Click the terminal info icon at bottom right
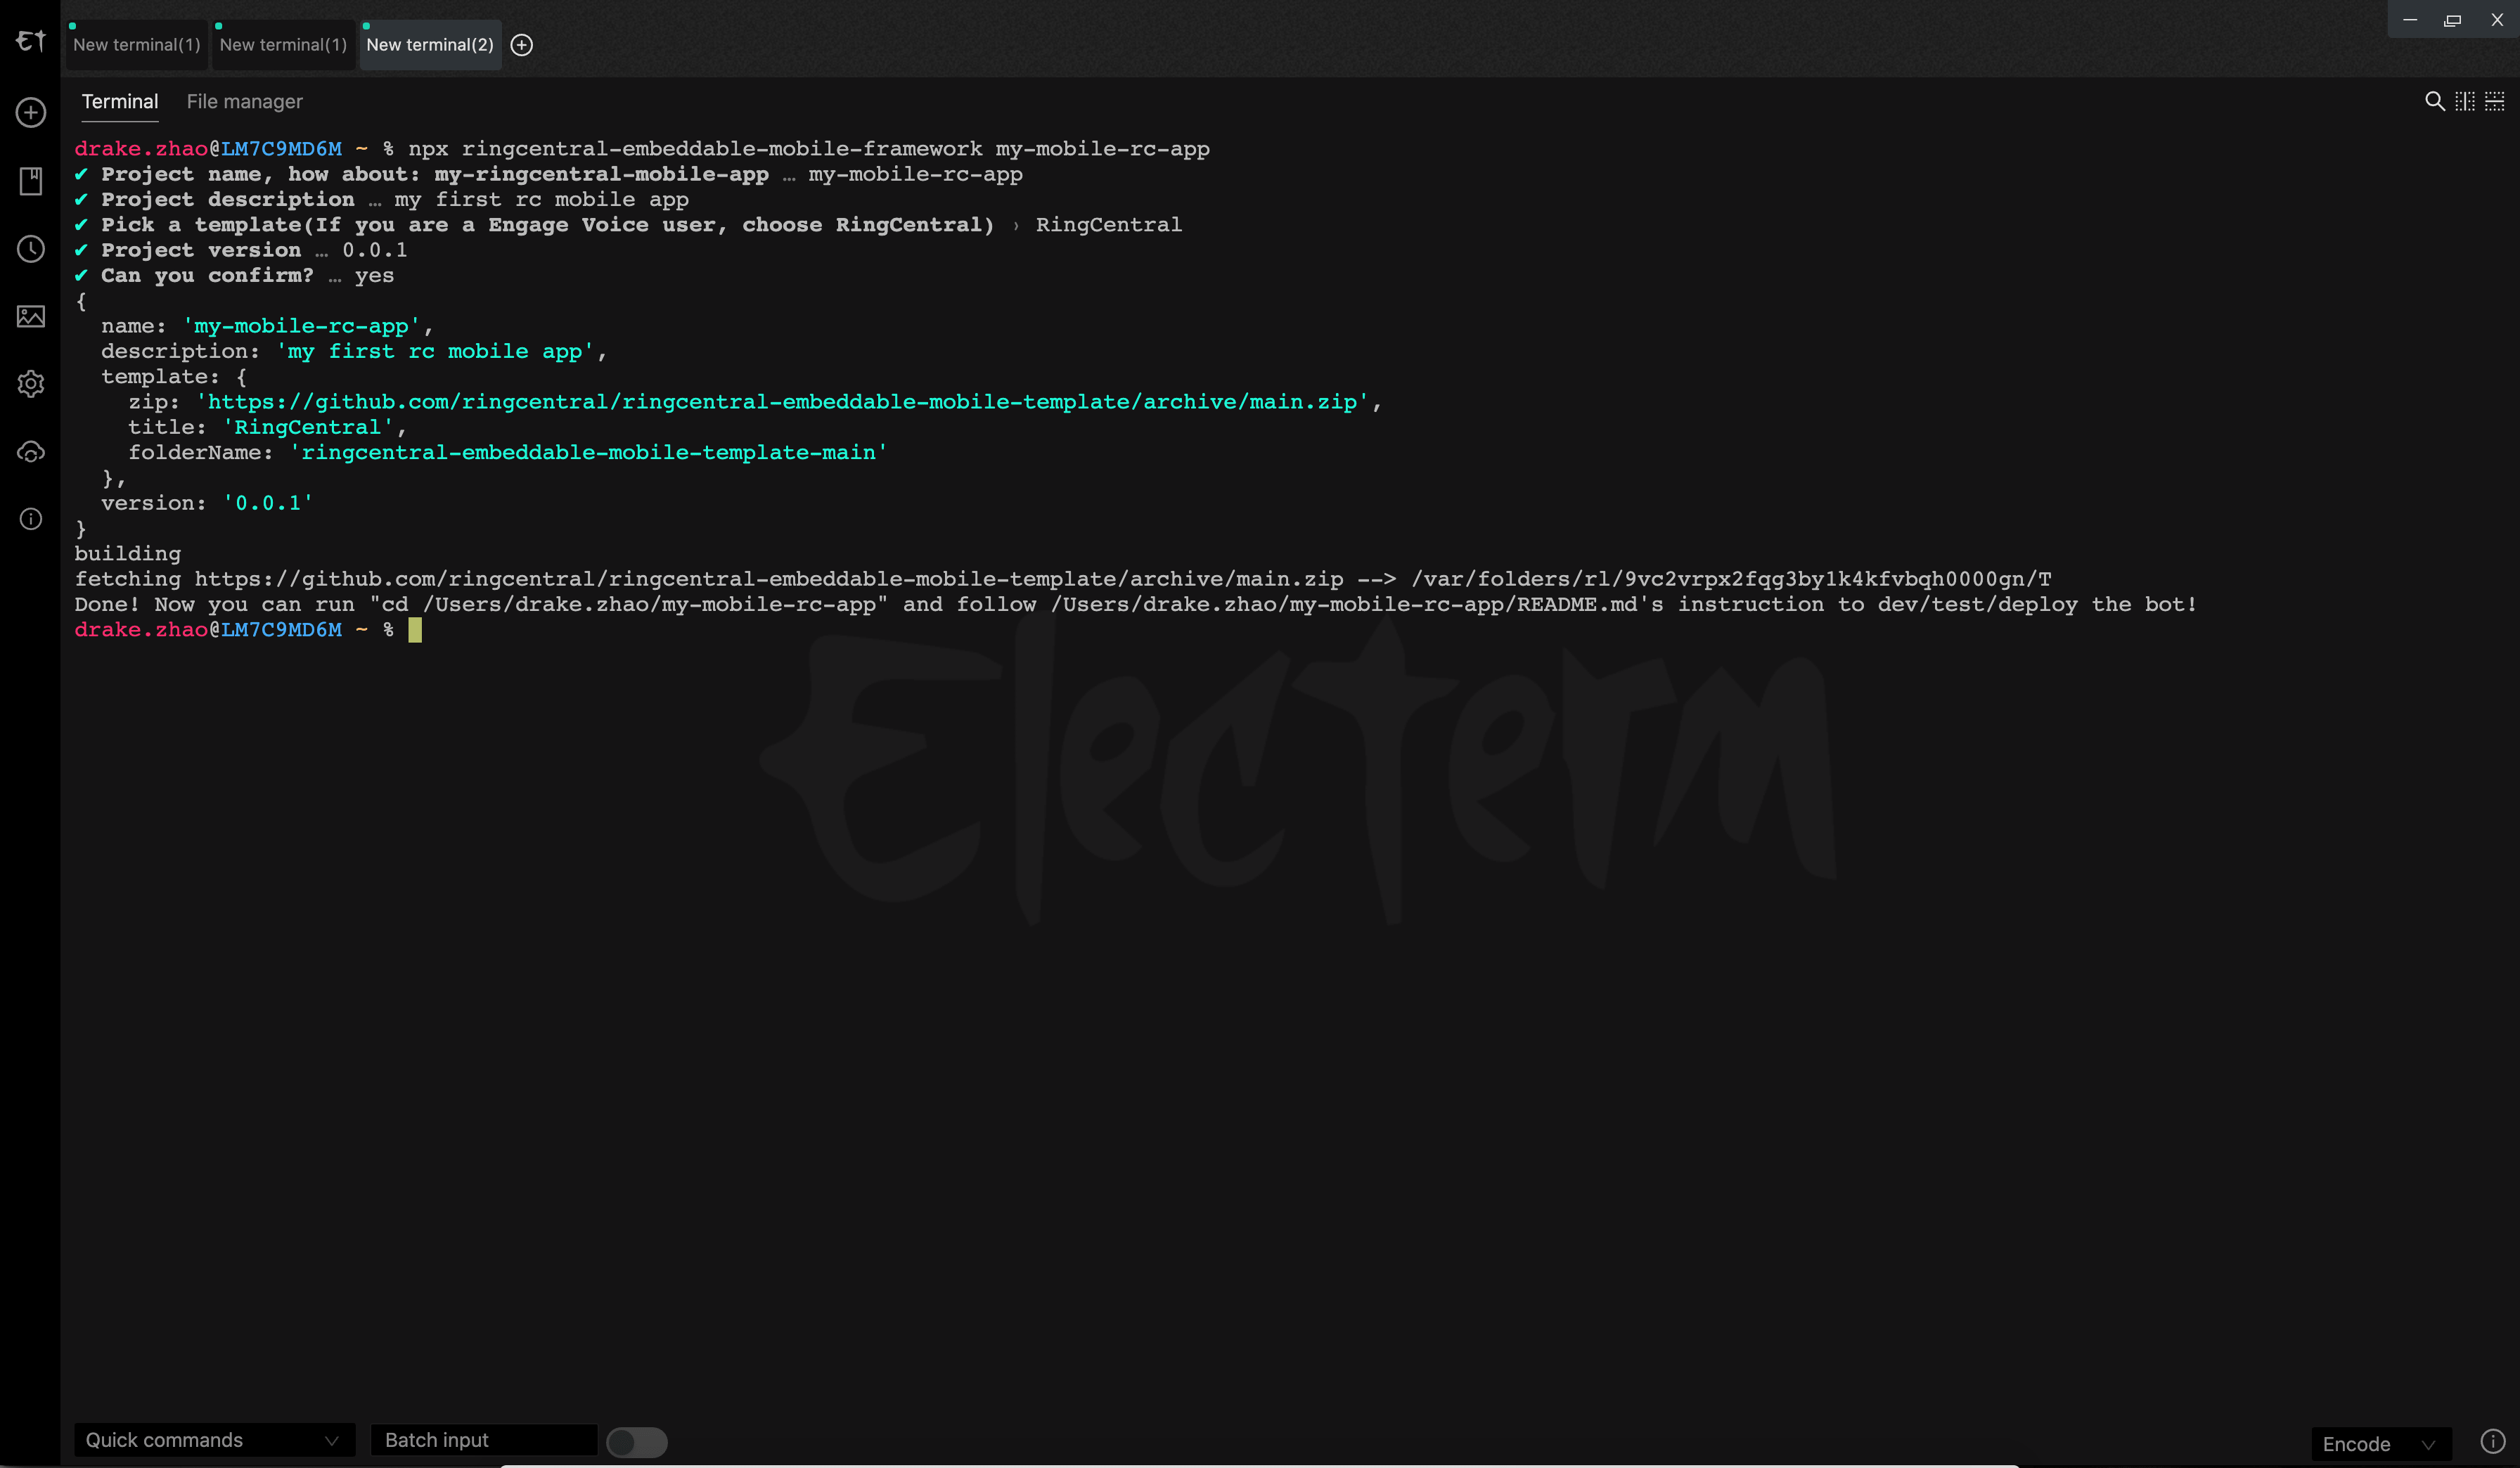 click(2492, 1441)
